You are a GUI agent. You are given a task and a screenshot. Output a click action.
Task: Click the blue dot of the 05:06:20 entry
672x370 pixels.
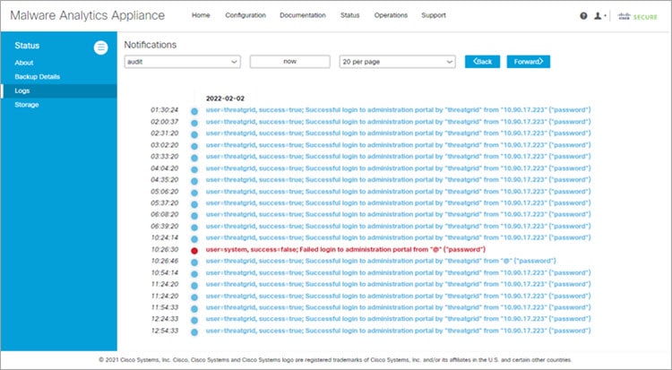click(x=194, y=193)
